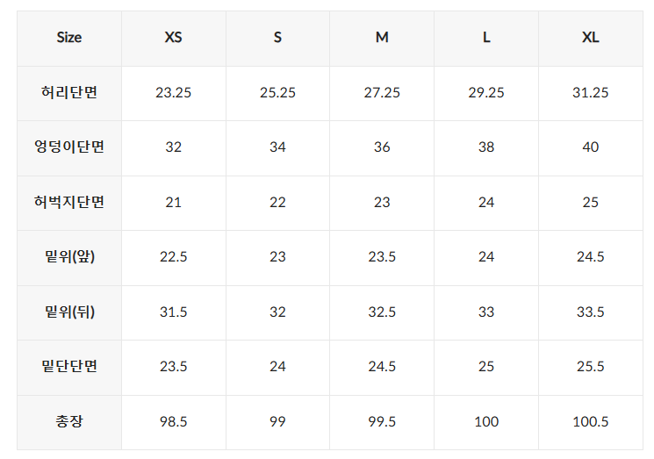Click the 허리단면 row label

click(x=69, y=92)
